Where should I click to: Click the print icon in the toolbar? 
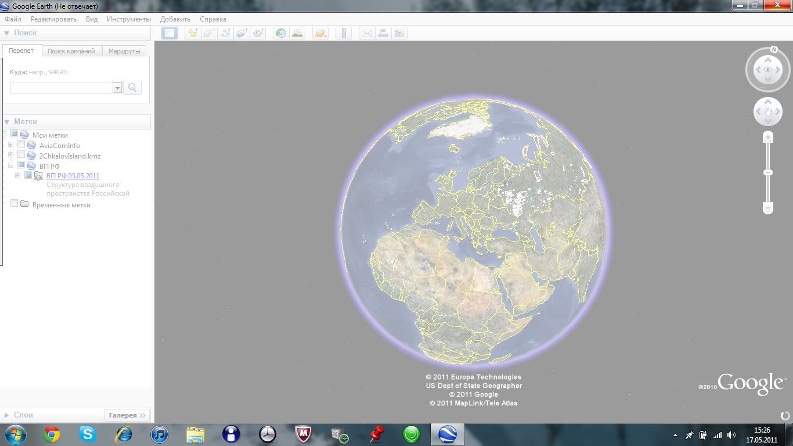tap(383, 33)
